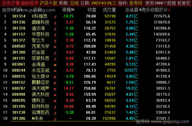The width and height of the screenshot is (192, 126).
Task: Select stock code 301386
Action: coord(19,118)
